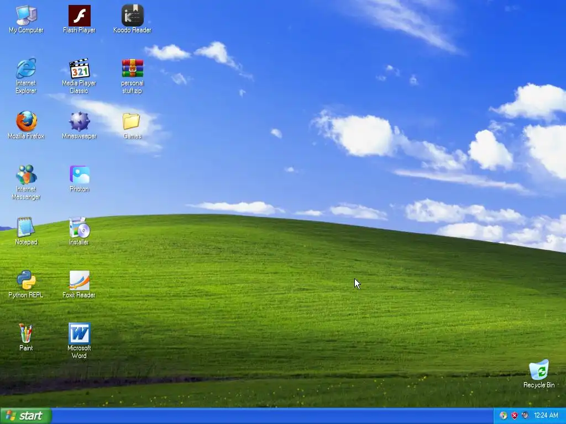Click the Mozilla Firefox icon

[x=27, y=125]
